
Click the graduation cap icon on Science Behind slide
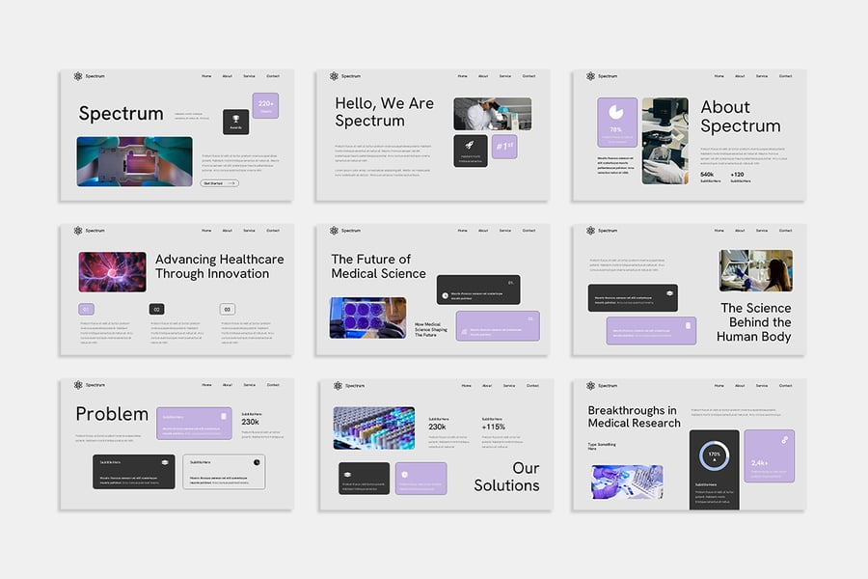coord(668,293)
